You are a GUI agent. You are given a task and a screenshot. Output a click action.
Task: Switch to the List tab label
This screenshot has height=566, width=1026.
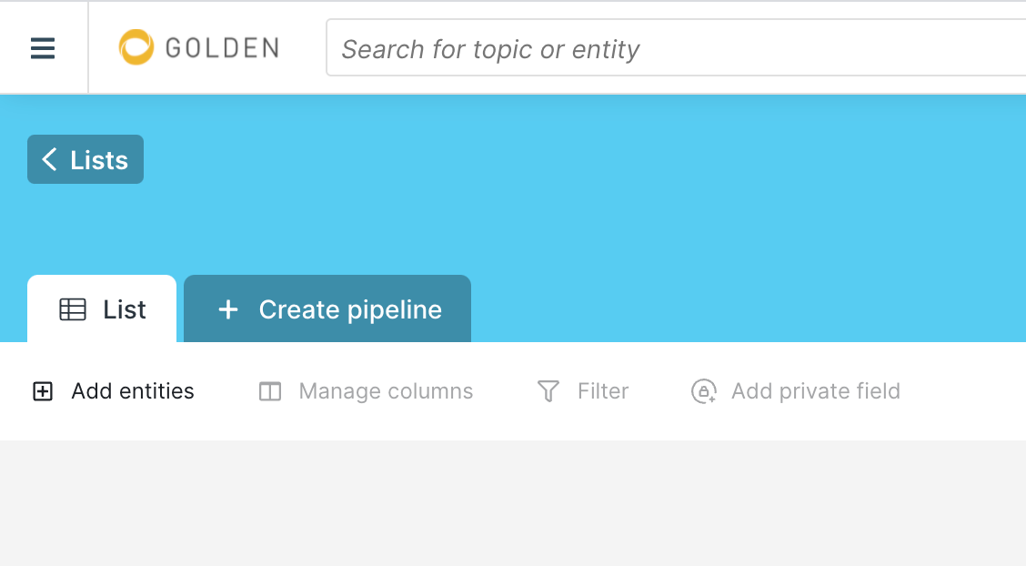click(x=125, y=308)
